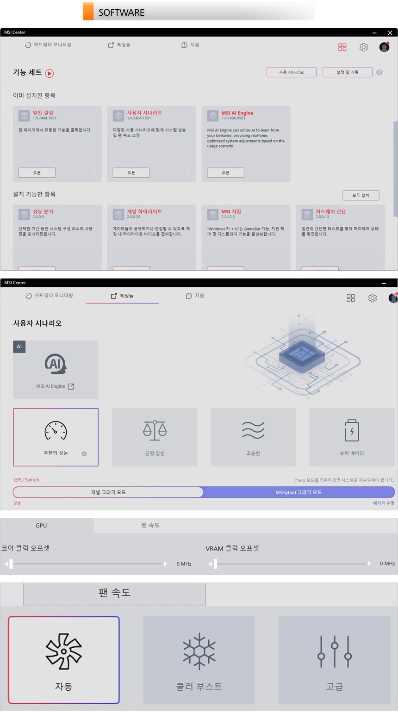Image resolution: width=398 pixels, height=713 pixels.
Task: Click the user profile avatar in top window
Action: (x=384, y=47)
